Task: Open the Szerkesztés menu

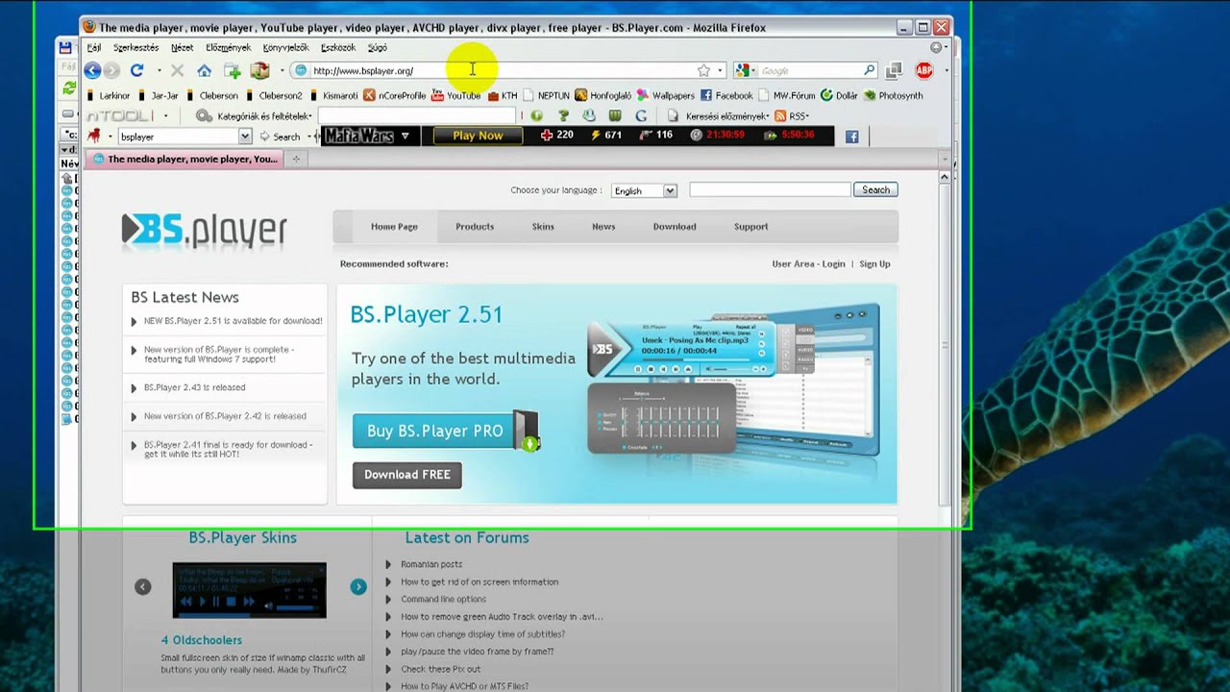Action: click(x=135, y=47)
